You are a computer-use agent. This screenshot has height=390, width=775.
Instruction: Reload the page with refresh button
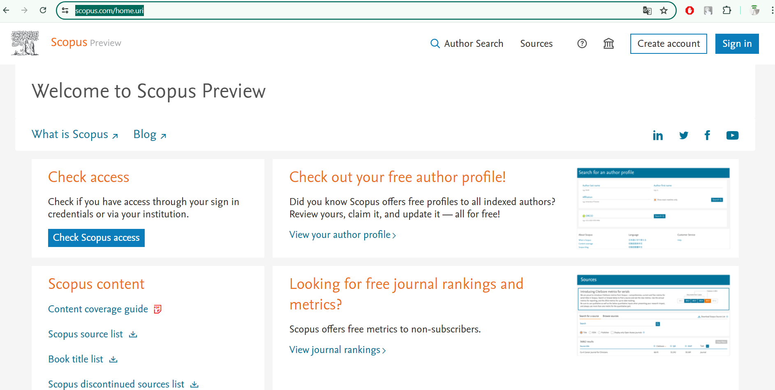point(43,10)
